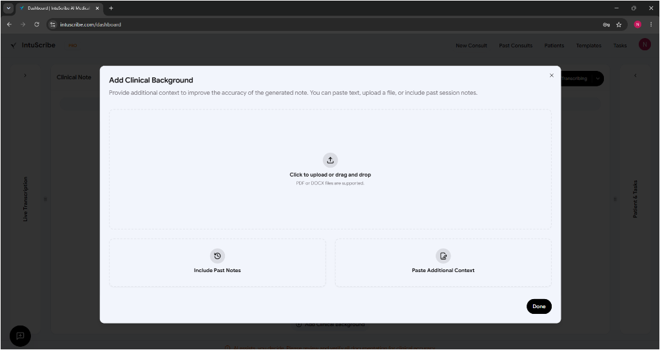The width and height of the screenshot is (660, 350).
Task: Click the upload arrow icon in the drop zone
Action: click(x=331, y=160)
